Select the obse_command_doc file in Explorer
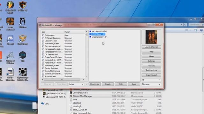The image size is (204, 114). (82, 113)
